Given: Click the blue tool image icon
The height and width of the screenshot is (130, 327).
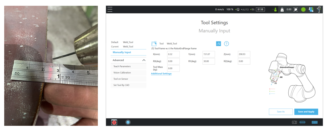Looking at the screenshot, I should coord(218,44).
